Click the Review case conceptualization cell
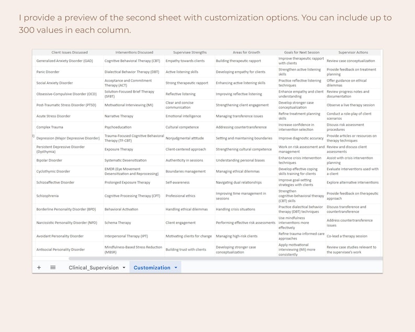415x332 pixels. pos(353,61)
